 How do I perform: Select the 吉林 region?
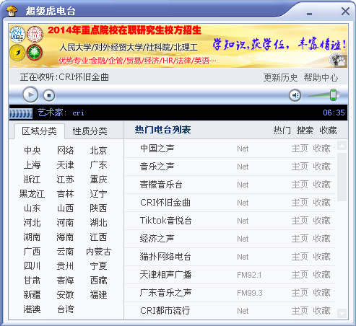click(x=65, y=194)
